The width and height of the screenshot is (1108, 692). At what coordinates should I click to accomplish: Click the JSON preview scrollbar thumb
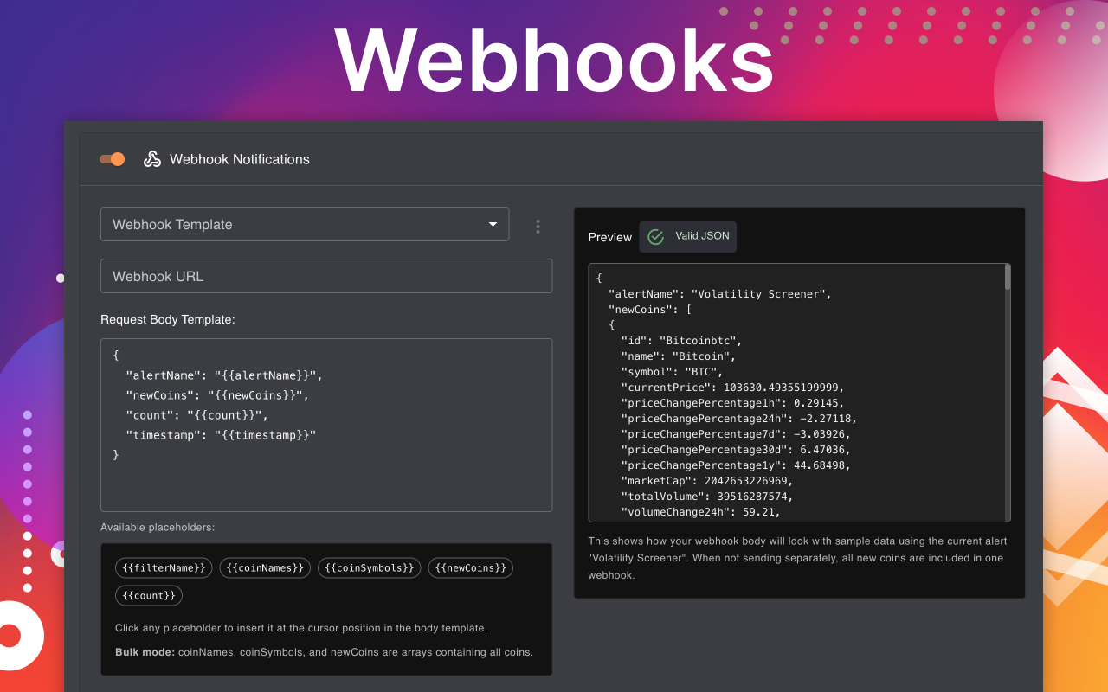tap(1008, 277)
